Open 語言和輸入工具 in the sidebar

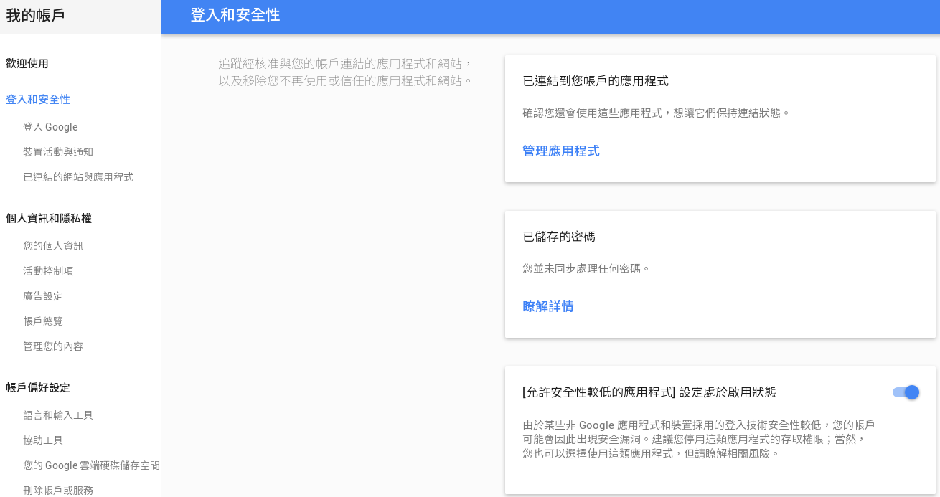point(58,415)
